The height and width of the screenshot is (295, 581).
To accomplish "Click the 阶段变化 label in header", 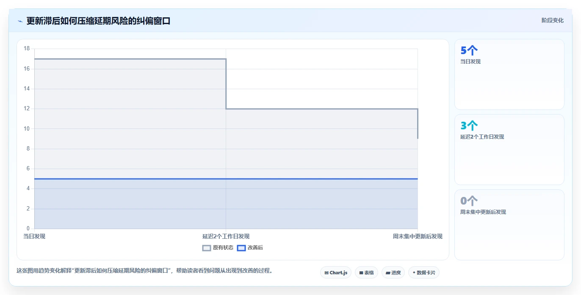I will 552,20.
